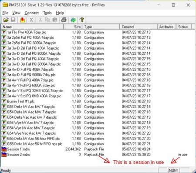The width and height of the screenshot is (196, 173).
Task: Click the Delete X toolbar icon
Action: (31, 20)
